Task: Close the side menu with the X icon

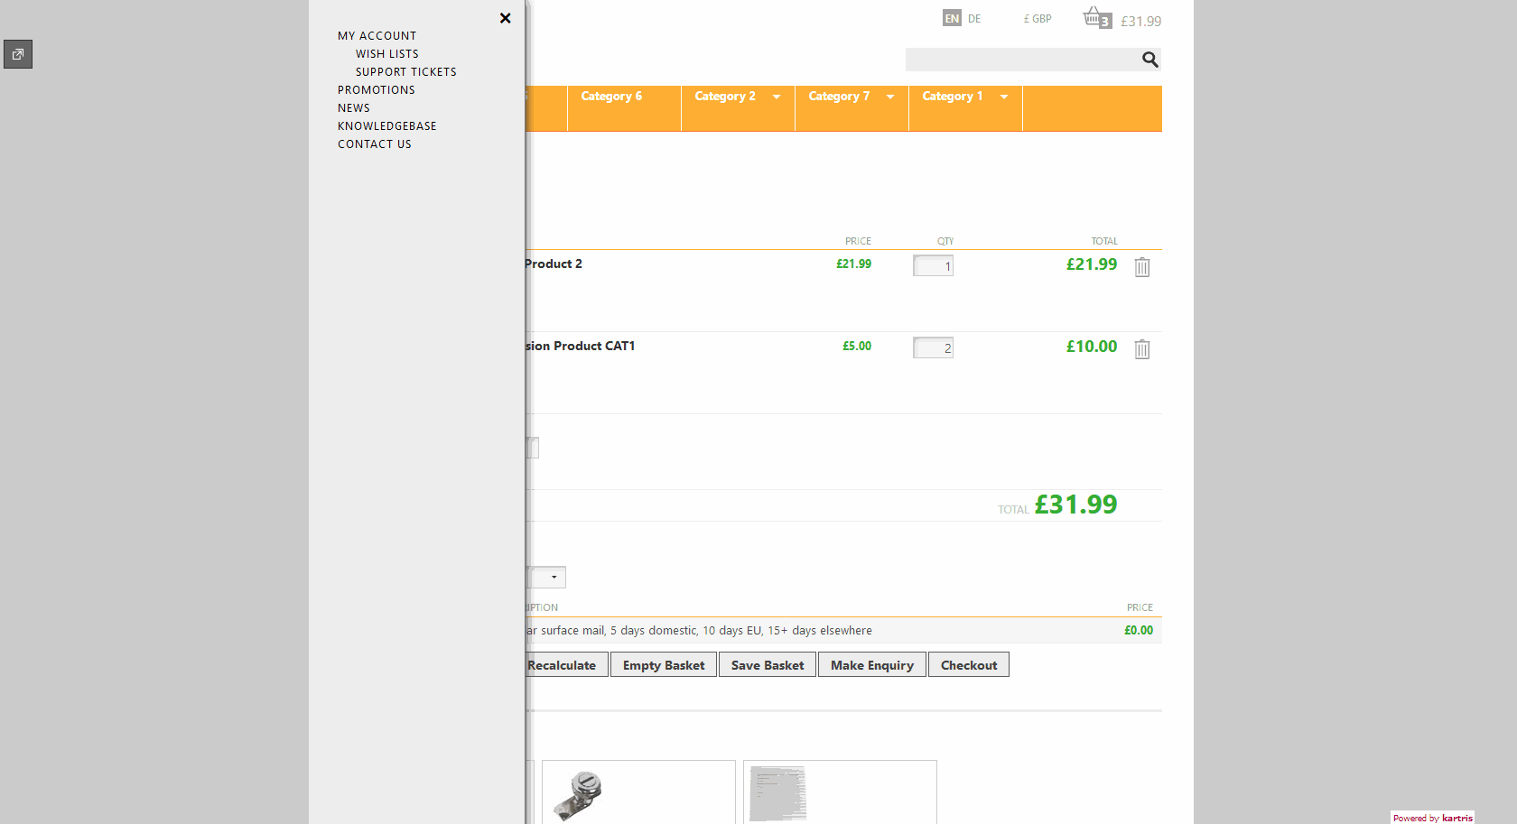Action: click(x=505, y=18)
